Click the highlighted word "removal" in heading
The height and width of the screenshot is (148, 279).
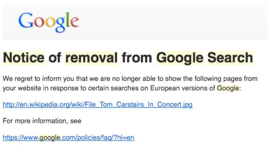pos(92,58)
